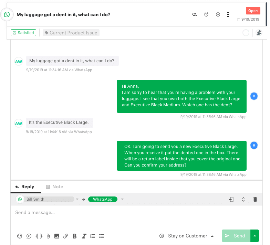The height and width of the screenshot is (245, 270).
Task: Click the Send a message text field
Action: pos(134,213)
